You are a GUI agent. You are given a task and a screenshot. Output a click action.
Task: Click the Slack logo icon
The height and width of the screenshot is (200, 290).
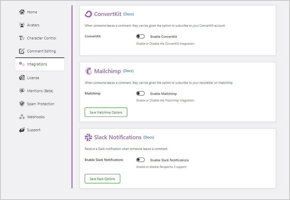88,137
